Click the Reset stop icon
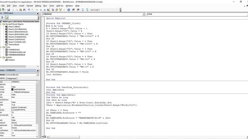The width and height of the screenshot is (248, 139). (45, 10)
